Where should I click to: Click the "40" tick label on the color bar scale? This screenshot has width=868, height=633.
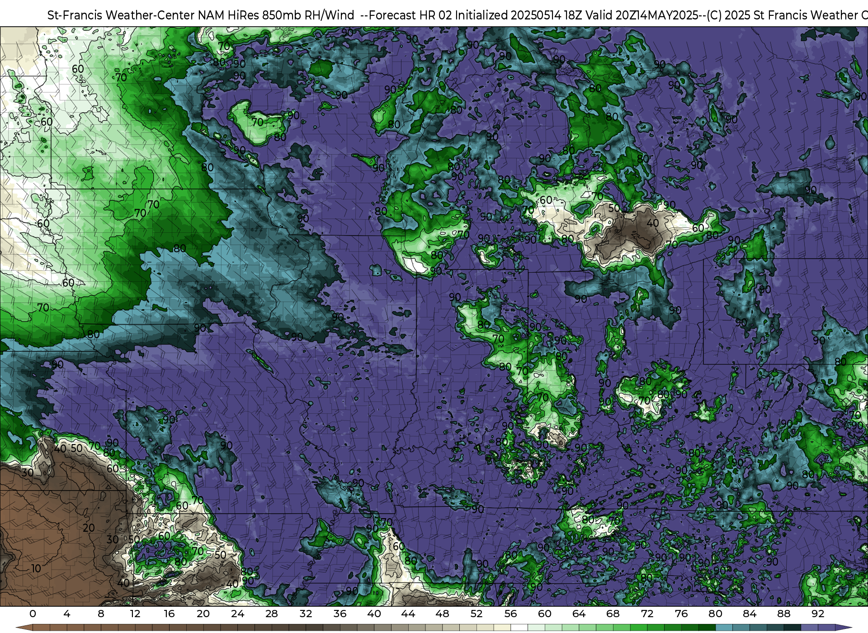[x=374, y=614]
